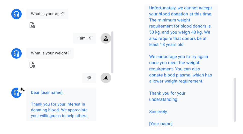Click the "Dear [user name]," greeting text
The height and width of the screenshot is (134, 243).
pyautogui.click(x=47, y=92)
